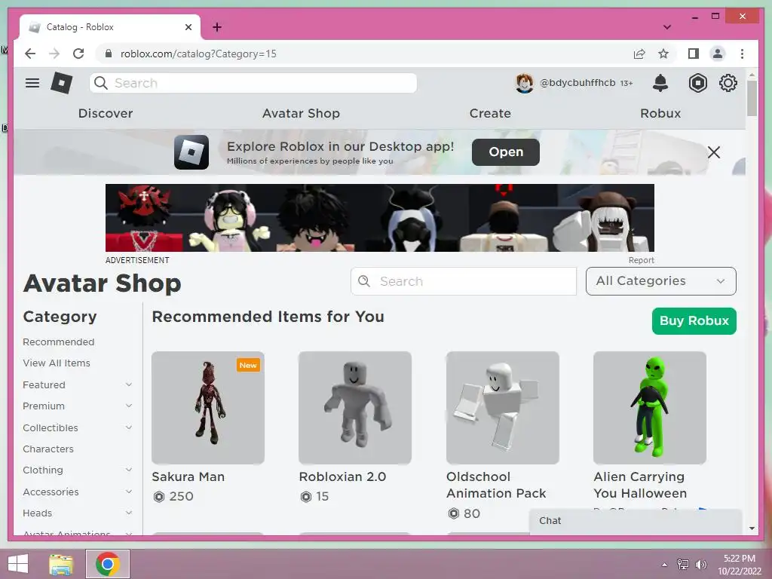Click the Sakura Man item title
772x579 pixels.
[x=188, y=476]
